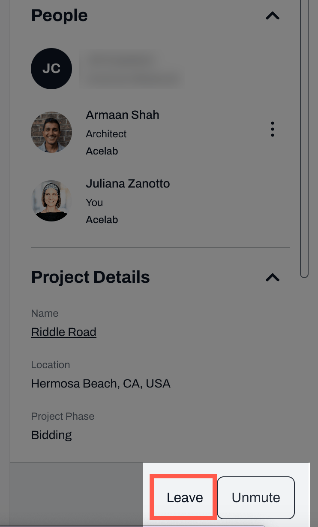Click the Architect role label
Image resolution: width=318 pixels, height=527 pixels.
106,134
